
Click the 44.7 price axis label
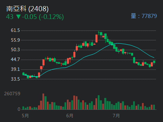point(15,59)
